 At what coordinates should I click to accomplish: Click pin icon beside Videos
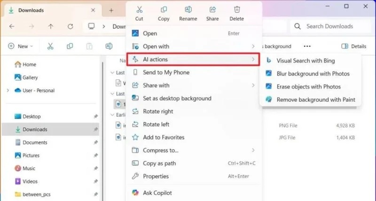point(96,181)
